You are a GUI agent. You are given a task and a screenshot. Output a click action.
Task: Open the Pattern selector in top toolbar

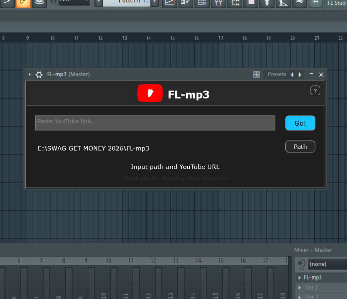point(126,3)
